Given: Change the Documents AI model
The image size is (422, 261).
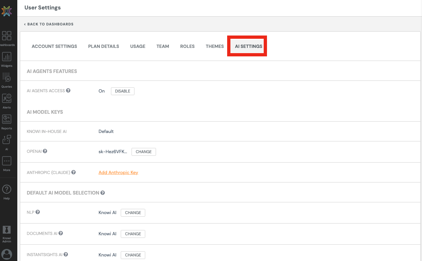Looking at the screenshot, I should coord(133,234).
